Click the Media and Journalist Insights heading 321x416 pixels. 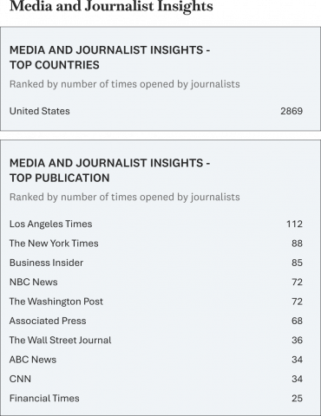click(x=111, y=6)
